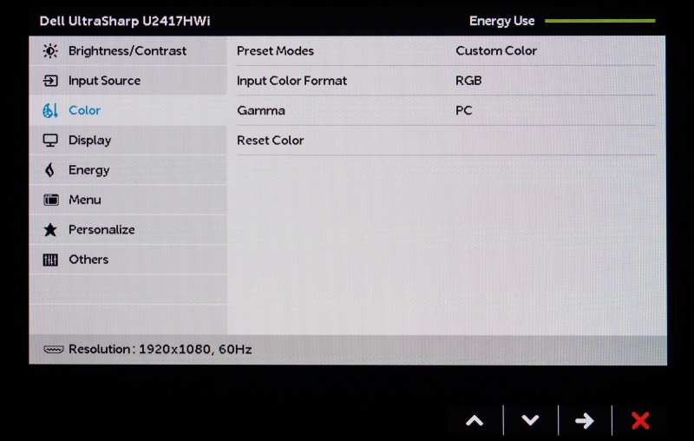Click the up arrow navigation button
The width and height of the screenshot is (694, 441).
[475, 420]
